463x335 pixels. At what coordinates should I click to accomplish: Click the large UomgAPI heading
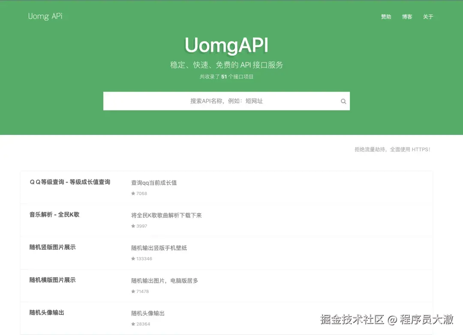[226, 45]
